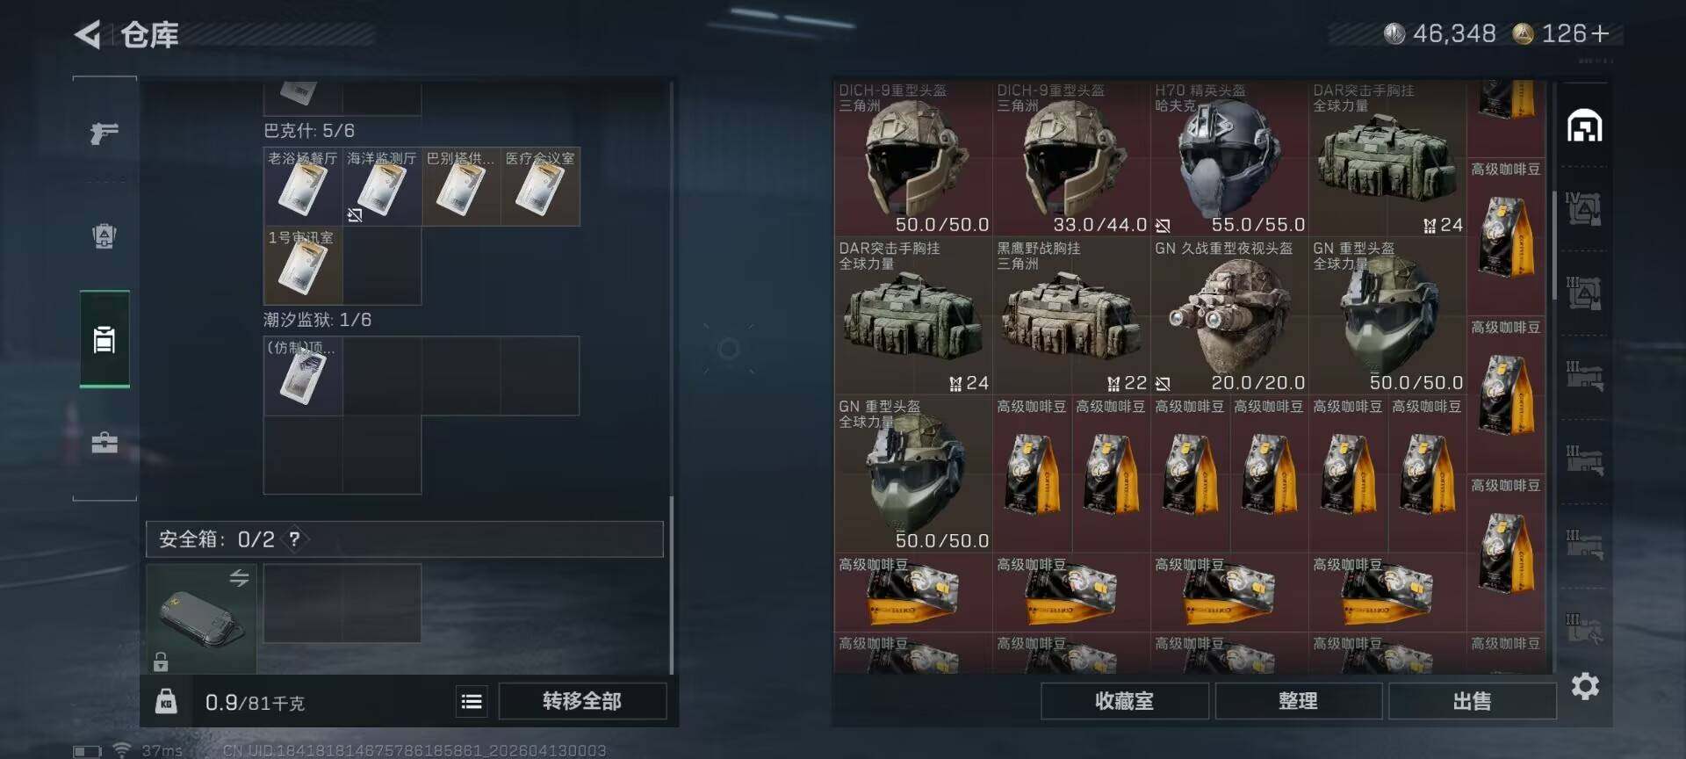
Task: Open the 安全箱 question mark help
Action: [295, 539]
